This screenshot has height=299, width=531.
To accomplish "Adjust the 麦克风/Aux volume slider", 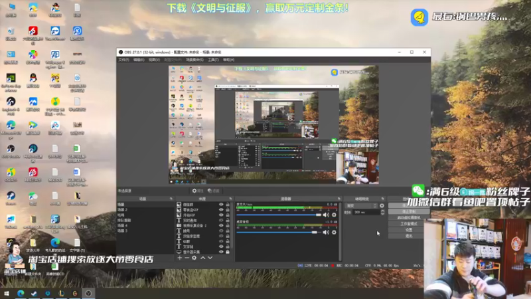I will click(x=279, y=215).
